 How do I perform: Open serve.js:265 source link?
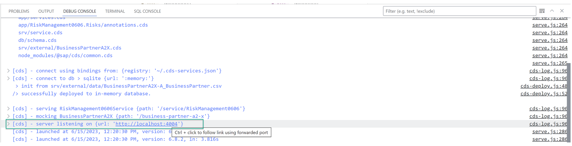(550, 63)
